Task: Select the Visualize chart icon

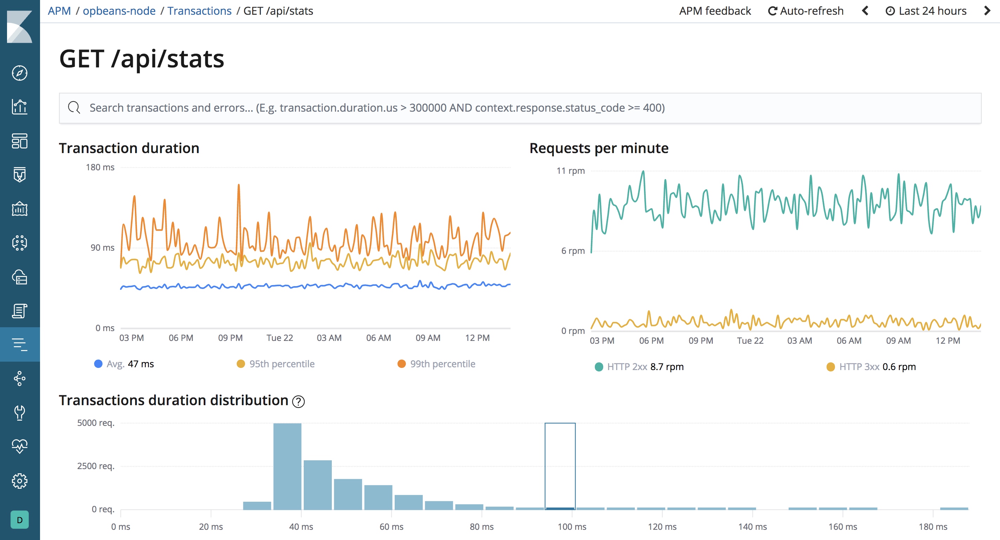Action: pos(20,107)
